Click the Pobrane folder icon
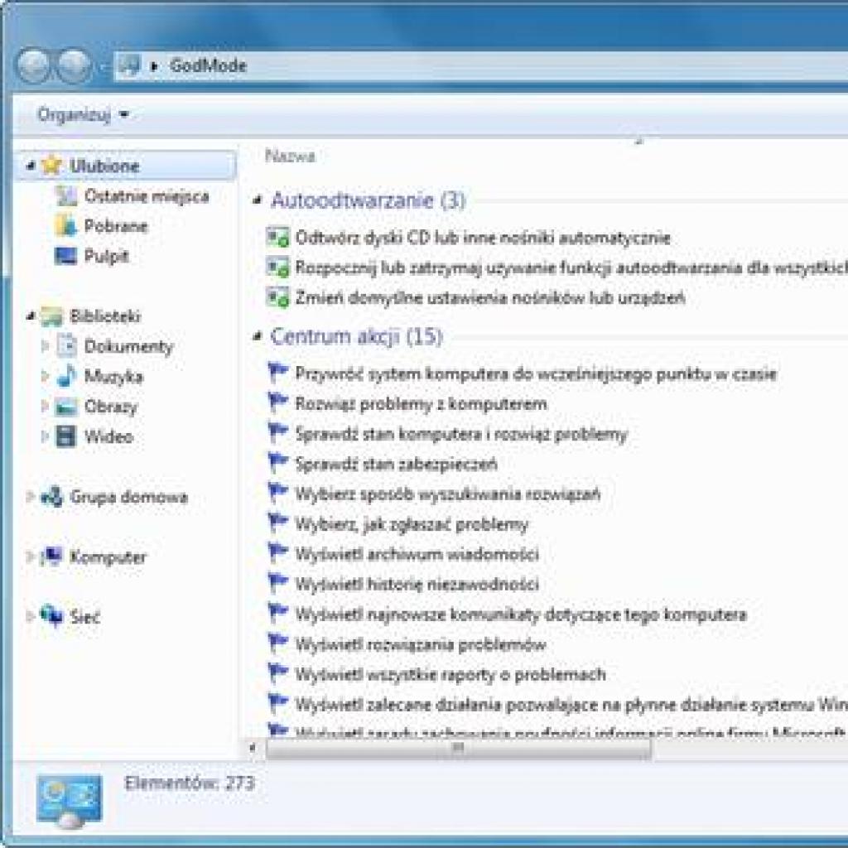Image resolution: width=848 pixels, height=848 pixels. click(x=66, y=225)
